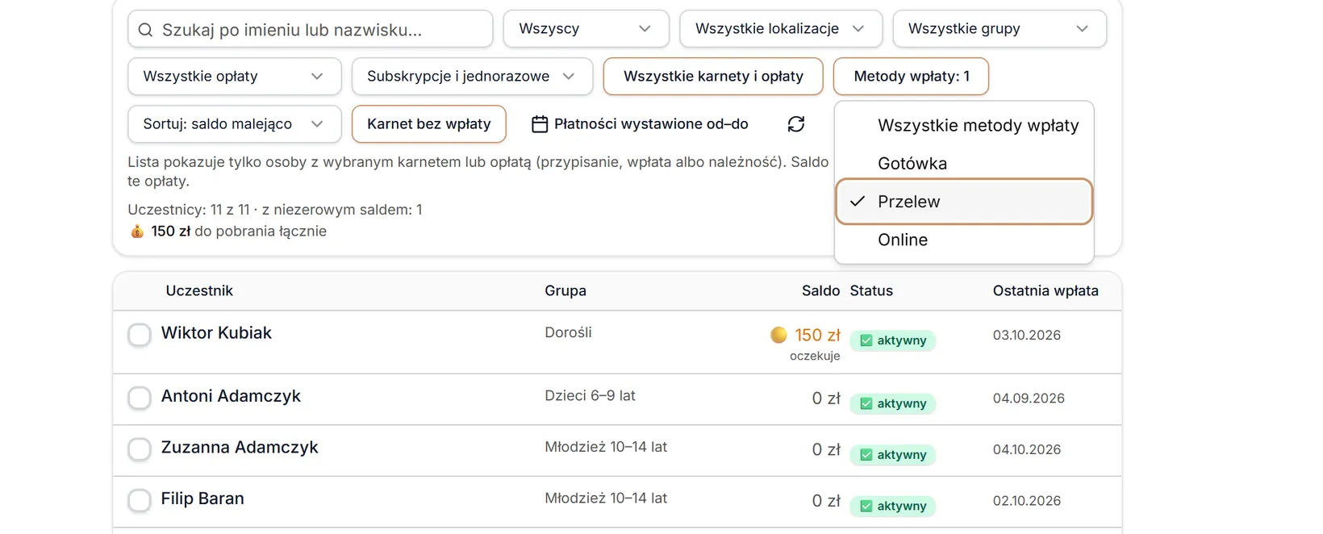Open Antoni Adamczyk's participant entry

point(231,396)
